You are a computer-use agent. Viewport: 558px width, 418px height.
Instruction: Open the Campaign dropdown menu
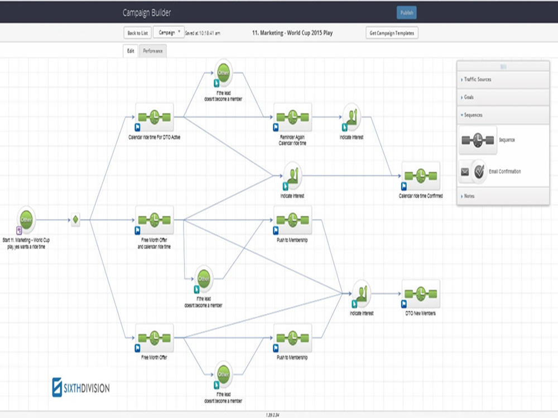click(x=169, y=32)
